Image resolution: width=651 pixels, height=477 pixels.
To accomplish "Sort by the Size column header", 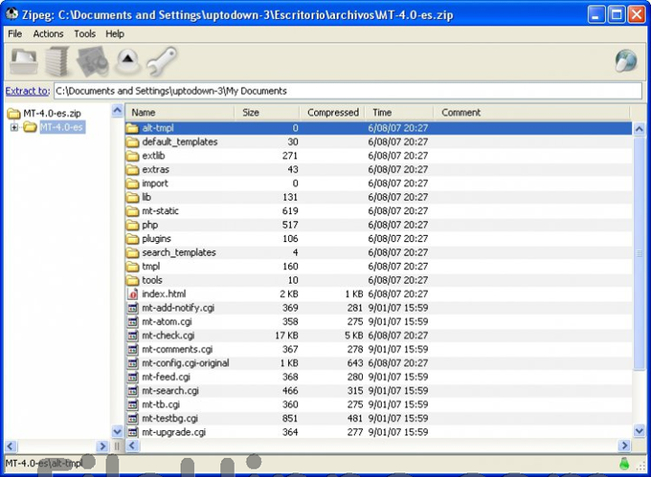I will (x=266, y=112).
